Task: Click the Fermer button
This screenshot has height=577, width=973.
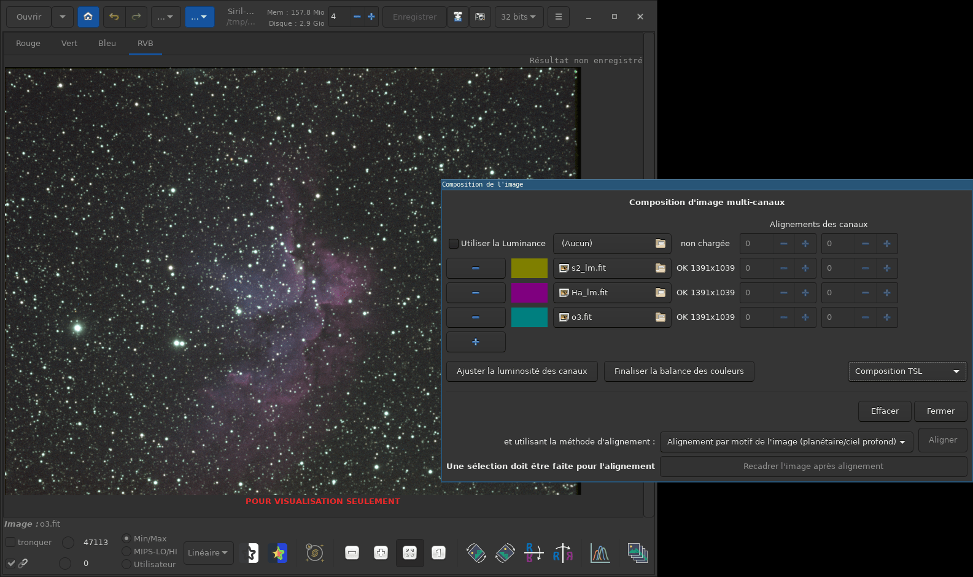Action: [x=940, y=411]
